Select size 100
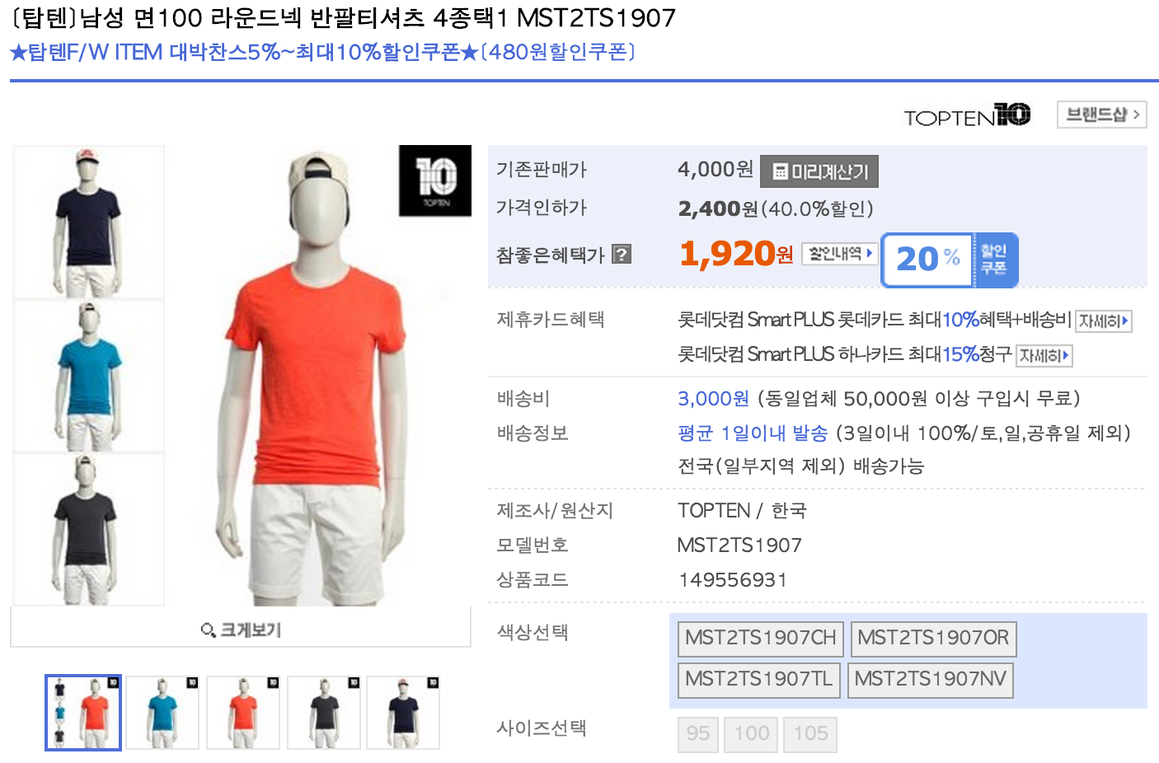The height and width of the screenshot is (763, 1159). click(x=751, y=733)
